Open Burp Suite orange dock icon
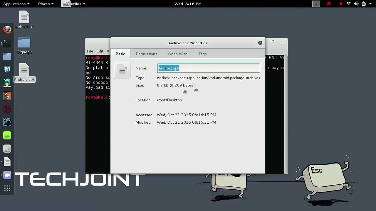The height and width of the screenshot is (211, 376). pos(7,96)
